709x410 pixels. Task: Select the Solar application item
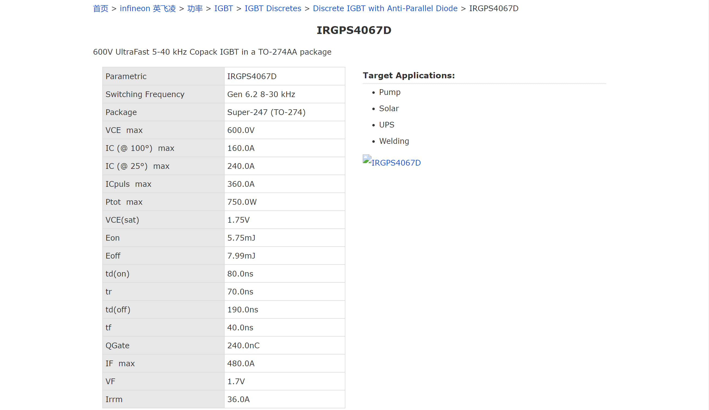point(389,108)
